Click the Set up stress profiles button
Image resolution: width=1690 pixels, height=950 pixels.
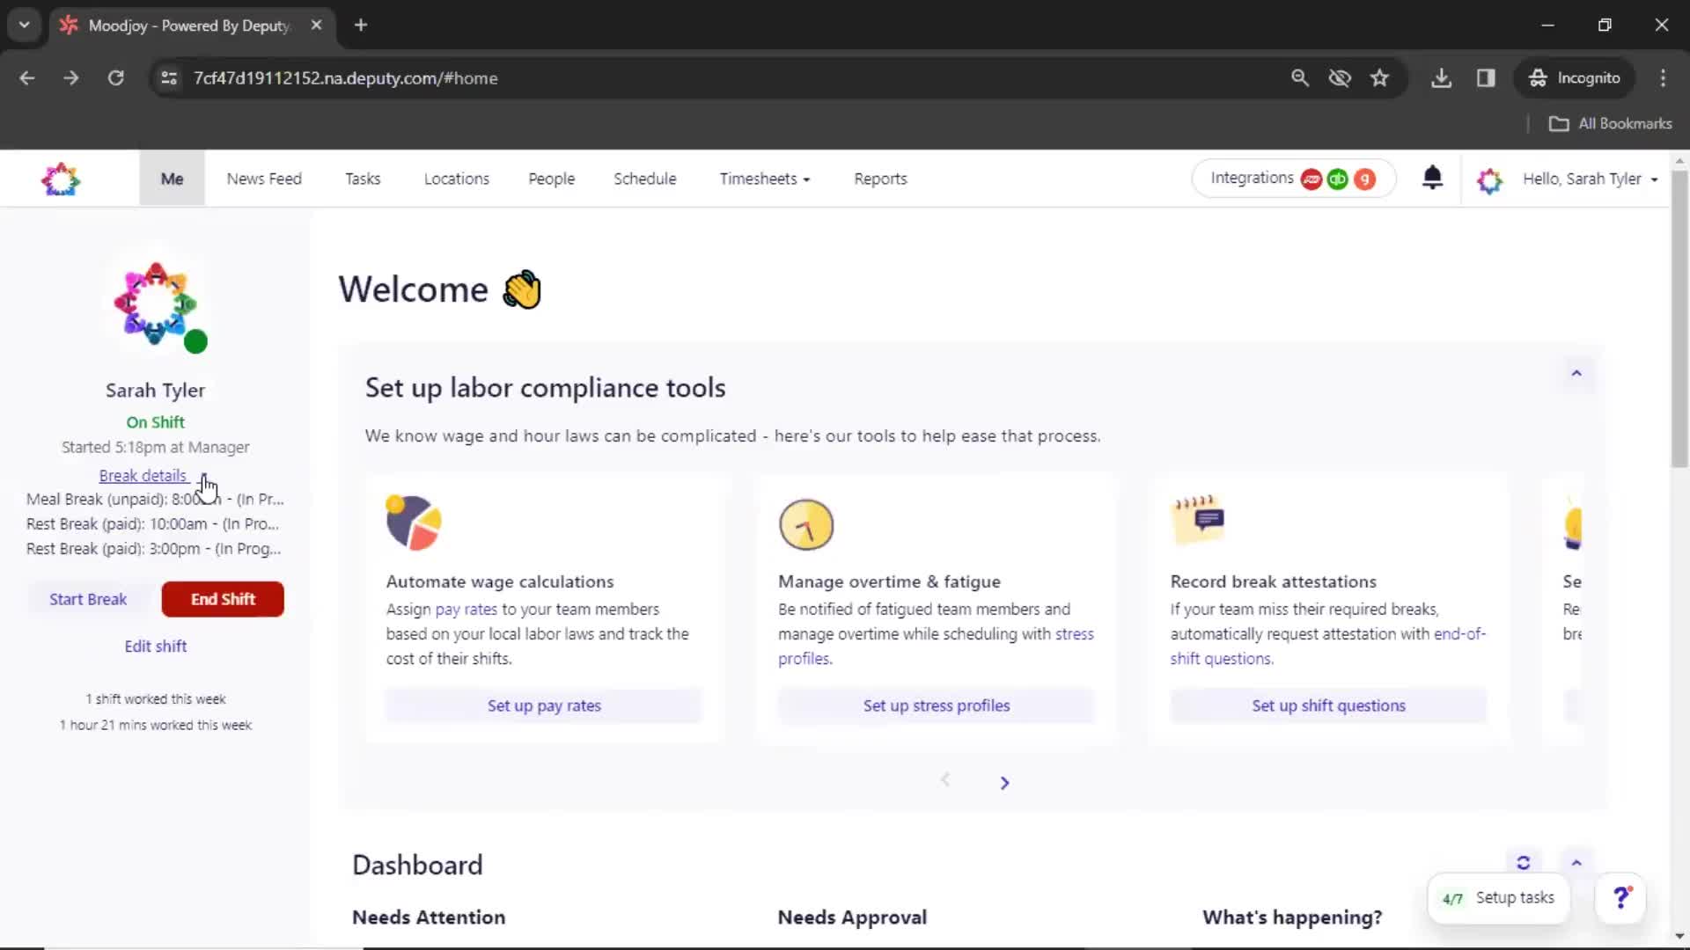pyautogui.click(x=937, y=705)
